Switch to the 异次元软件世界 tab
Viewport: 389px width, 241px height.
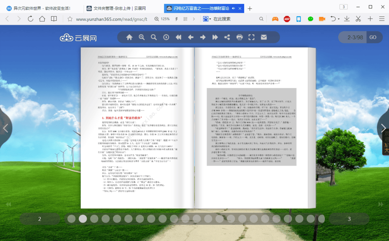click(x=42, y=8)
